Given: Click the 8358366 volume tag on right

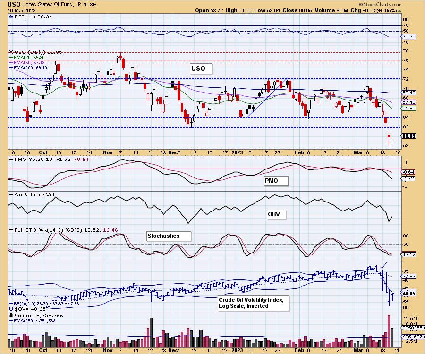Looking at the screenshot, I should 413,328.
